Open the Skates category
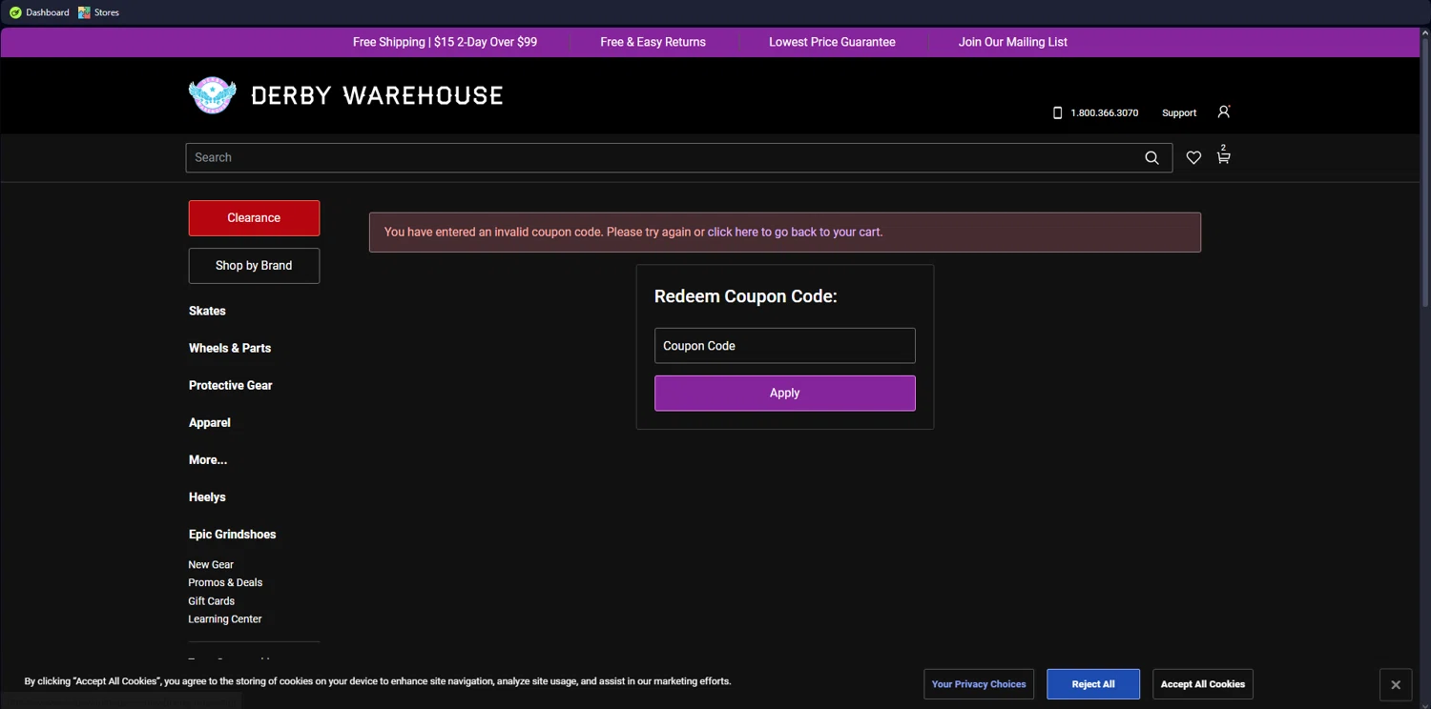This screenshot has height=709, width=1431. [x=207, y=311]
